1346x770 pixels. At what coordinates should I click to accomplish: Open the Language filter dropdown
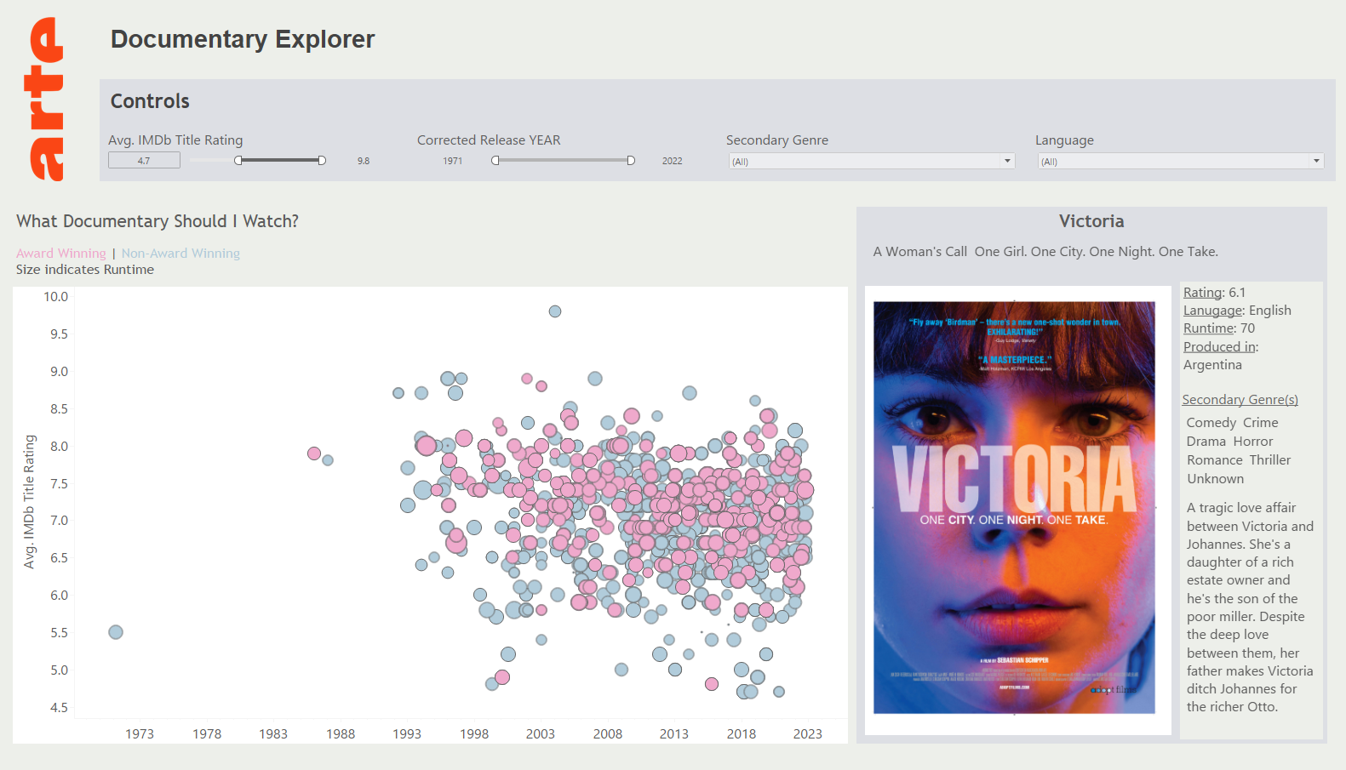pos(1181,161)
